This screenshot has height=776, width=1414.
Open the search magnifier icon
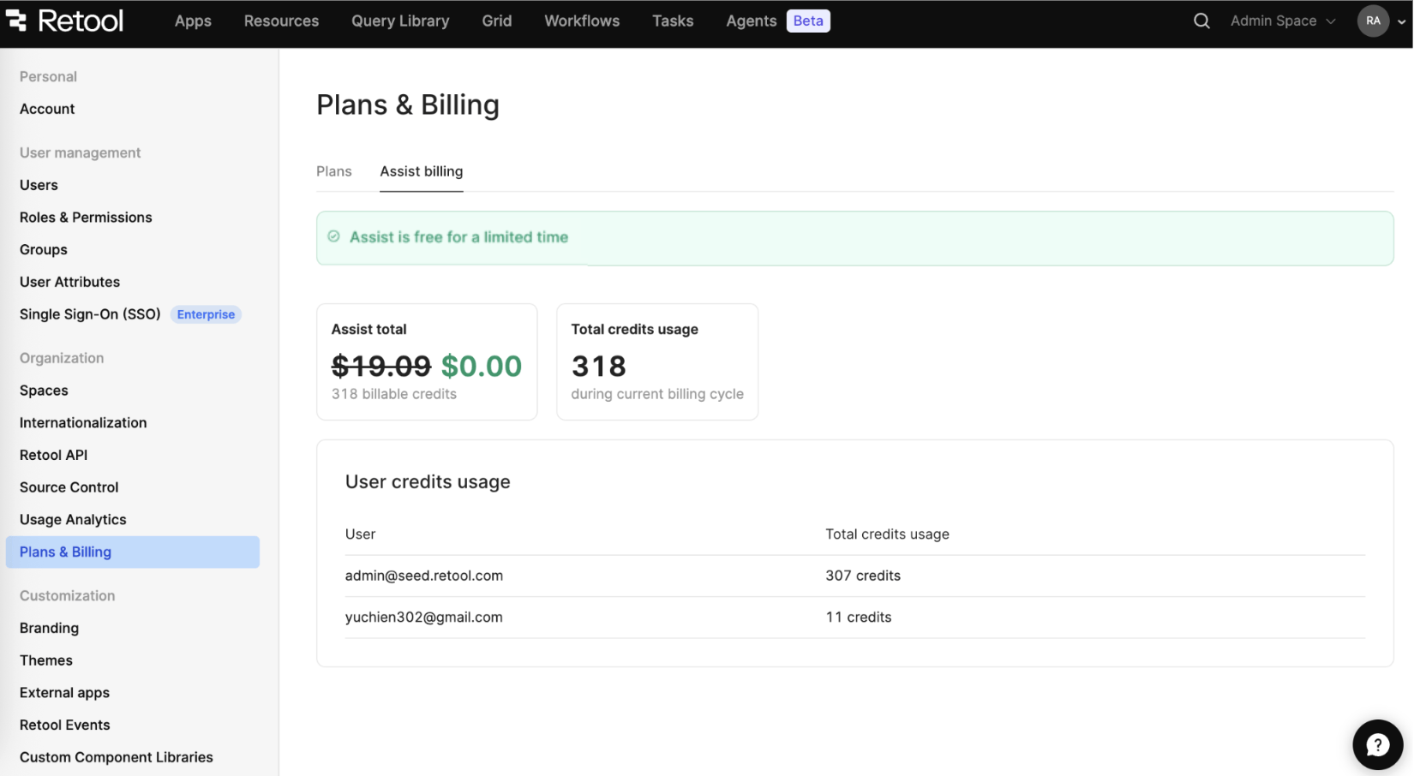click(x=1201, y=21)
